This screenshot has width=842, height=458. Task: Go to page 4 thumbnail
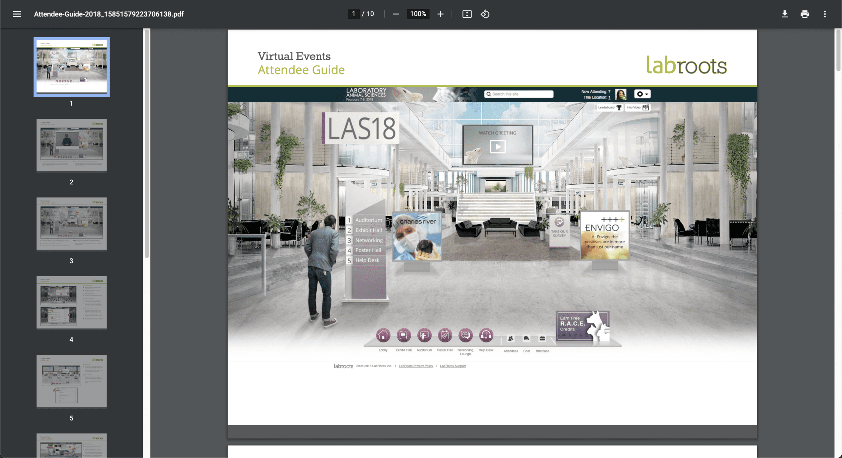(x=72, y=302)
